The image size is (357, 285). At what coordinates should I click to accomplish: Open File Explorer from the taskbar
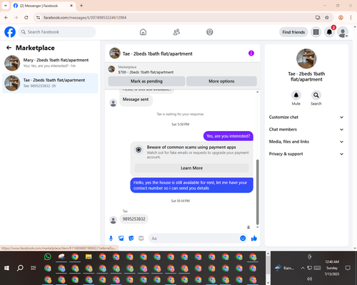tap(89, 256)
